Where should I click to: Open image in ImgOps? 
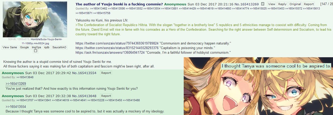[x=36, y=47]
